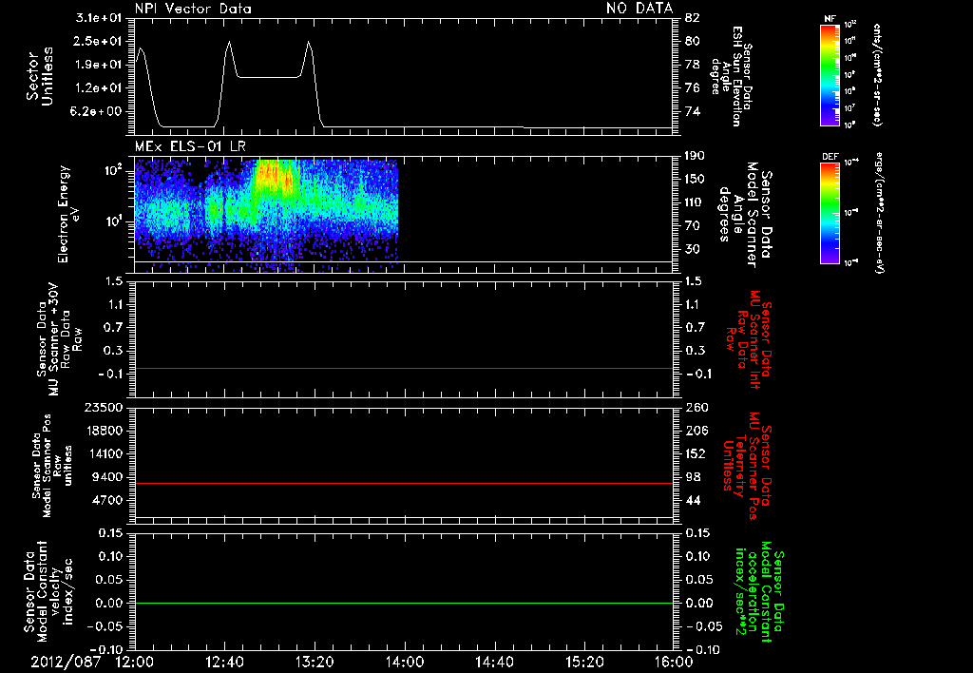
Task: Click the 12:40 time axis label
Action: [x=224, y=662]
